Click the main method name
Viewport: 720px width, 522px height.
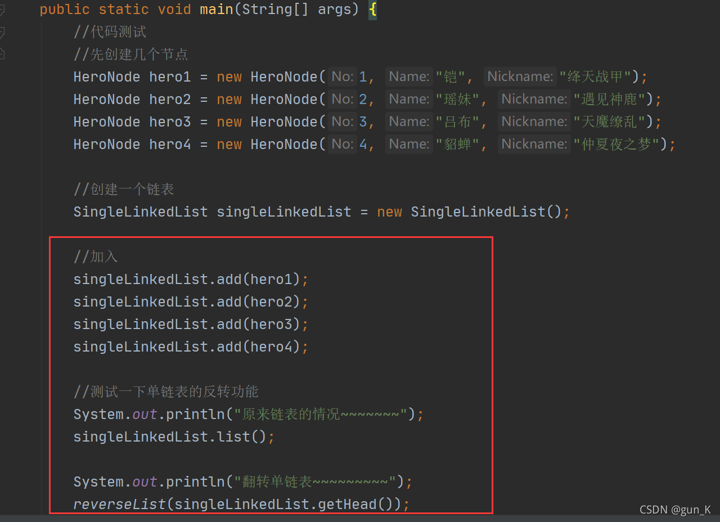point(217,10)
